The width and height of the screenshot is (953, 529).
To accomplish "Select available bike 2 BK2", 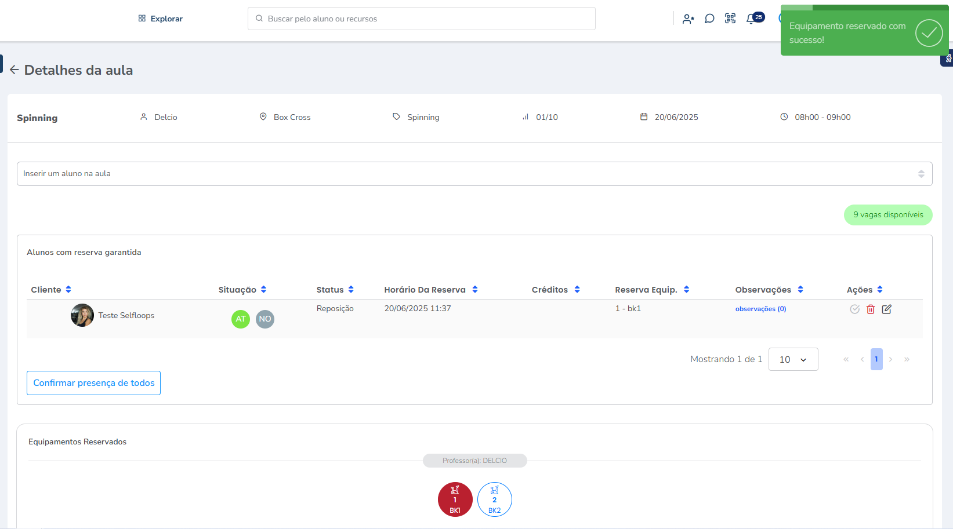I will pyautogui.click(x=494, y=499).
